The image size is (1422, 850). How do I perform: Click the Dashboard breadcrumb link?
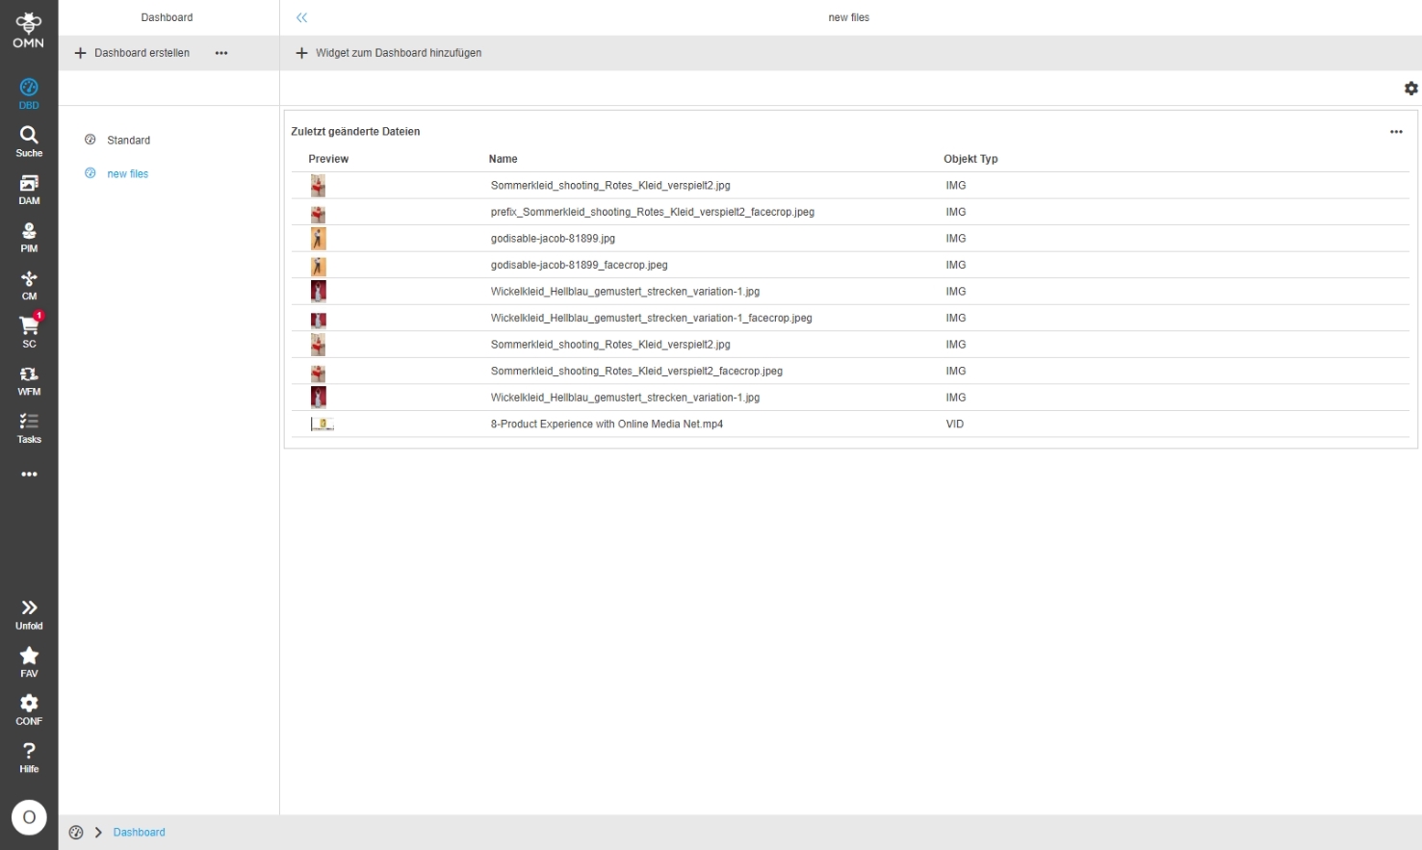139,833
